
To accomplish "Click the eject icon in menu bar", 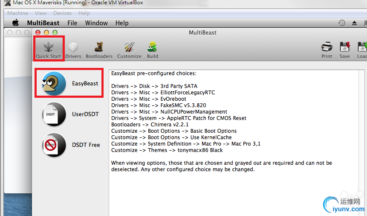I will tap(354, 23).
